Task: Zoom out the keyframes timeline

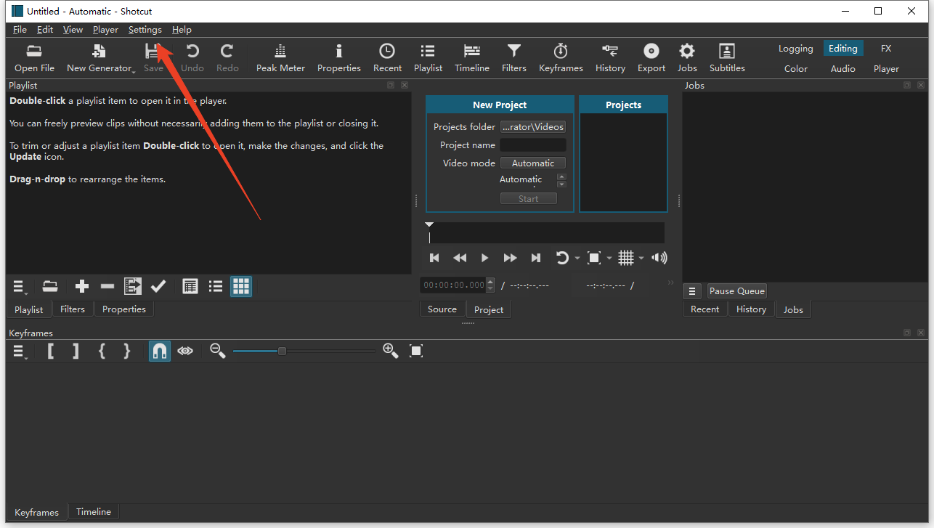Action: pyautogui.click(x=217, y=351)
